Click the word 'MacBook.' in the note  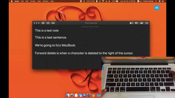(x=69, y=45)
